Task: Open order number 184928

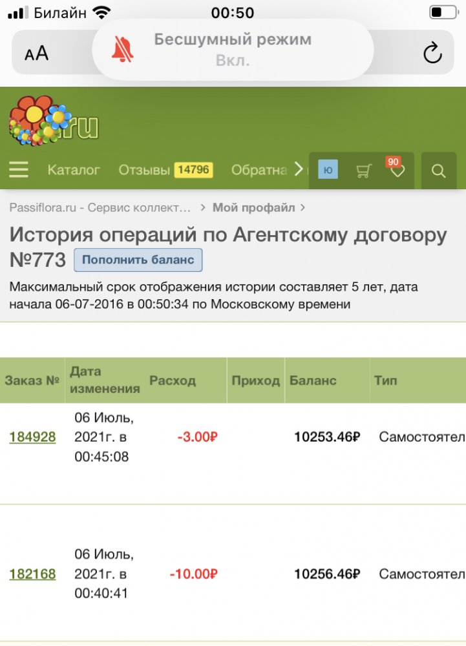Action: [32, 437]
